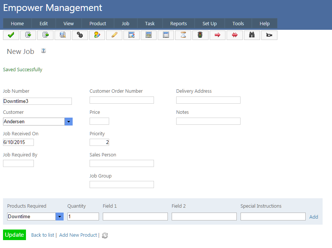Click the binoculars search icon
This screenshot has width=332, height=248.
252,35
